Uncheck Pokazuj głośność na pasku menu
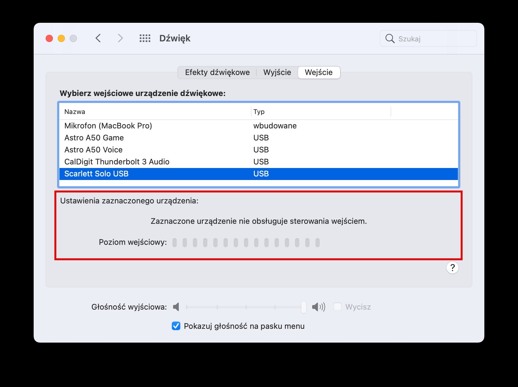The image size is (518, 387). (176, 326)
